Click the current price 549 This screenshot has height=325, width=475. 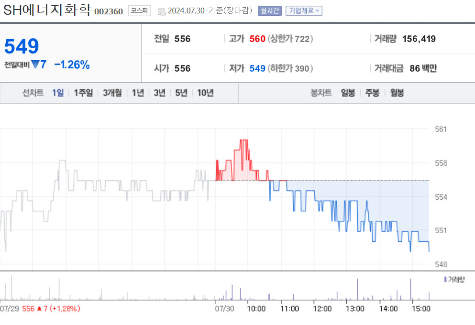[22, 46]
